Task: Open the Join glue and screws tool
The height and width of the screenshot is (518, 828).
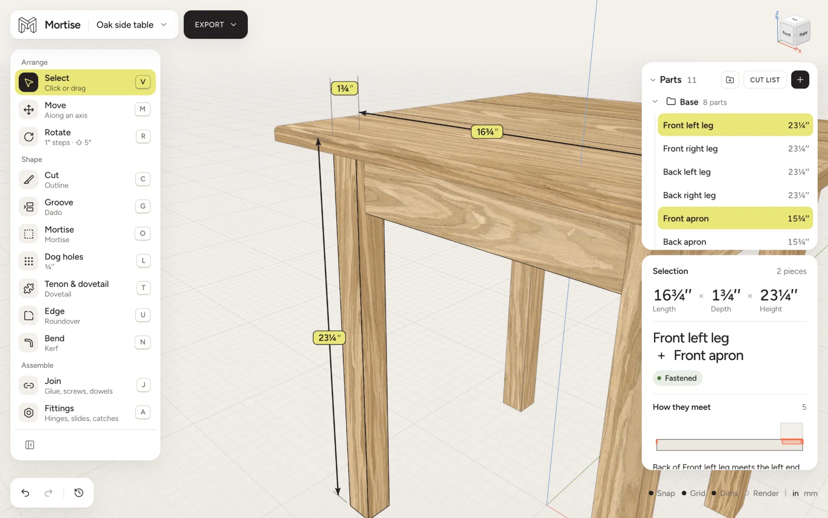Action: [85, 385]
